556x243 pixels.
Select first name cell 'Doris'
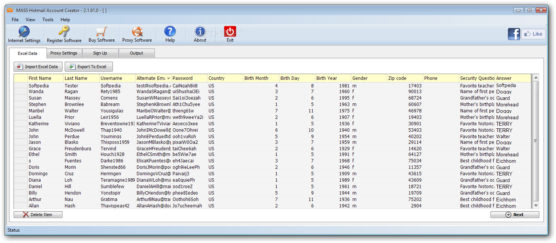pos(45,167)
